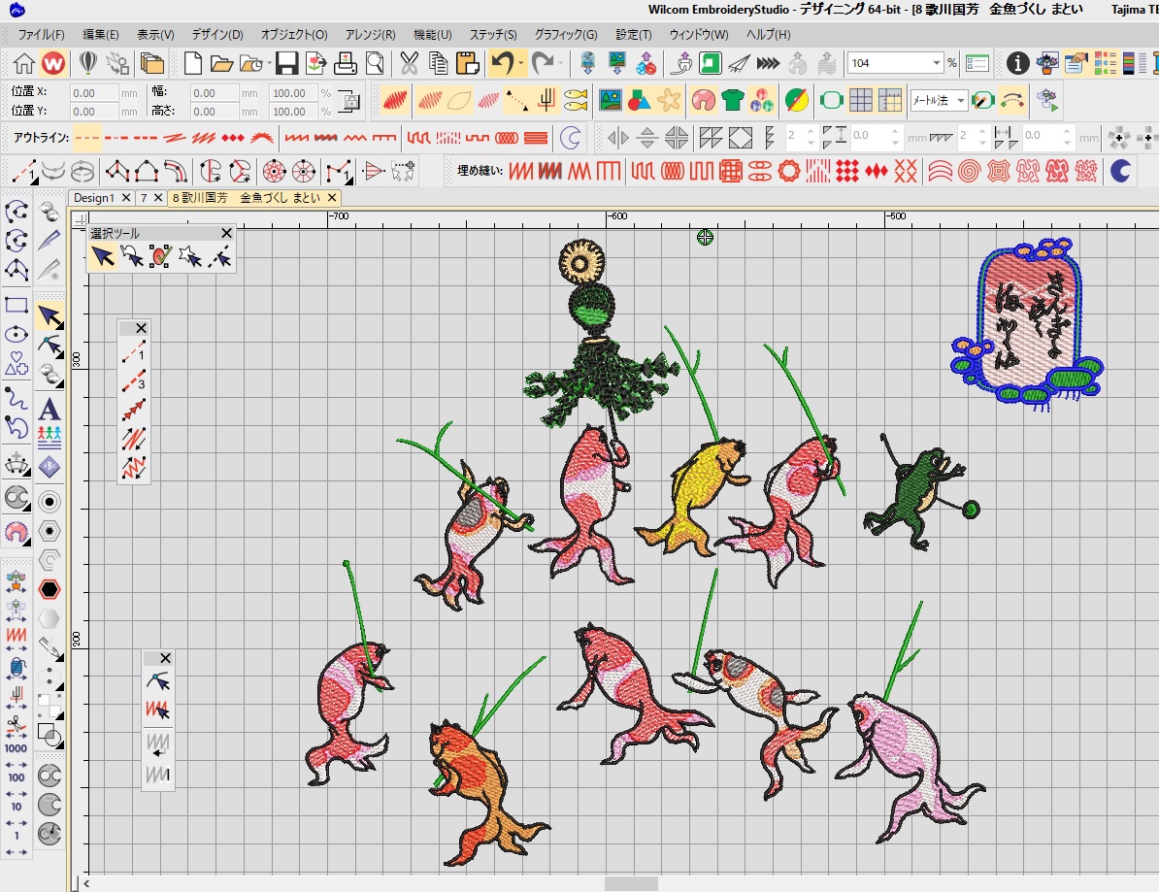
Task: Open the ステッチ(S) menu
Action: (493, 35)
